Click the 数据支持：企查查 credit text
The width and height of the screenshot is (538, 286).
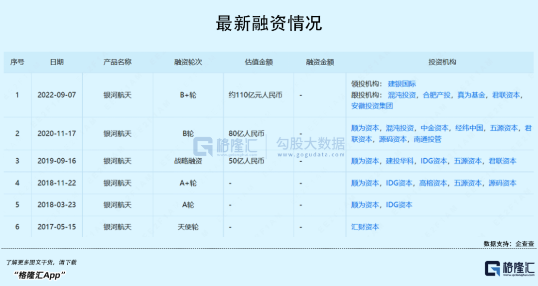coord(509,244)
